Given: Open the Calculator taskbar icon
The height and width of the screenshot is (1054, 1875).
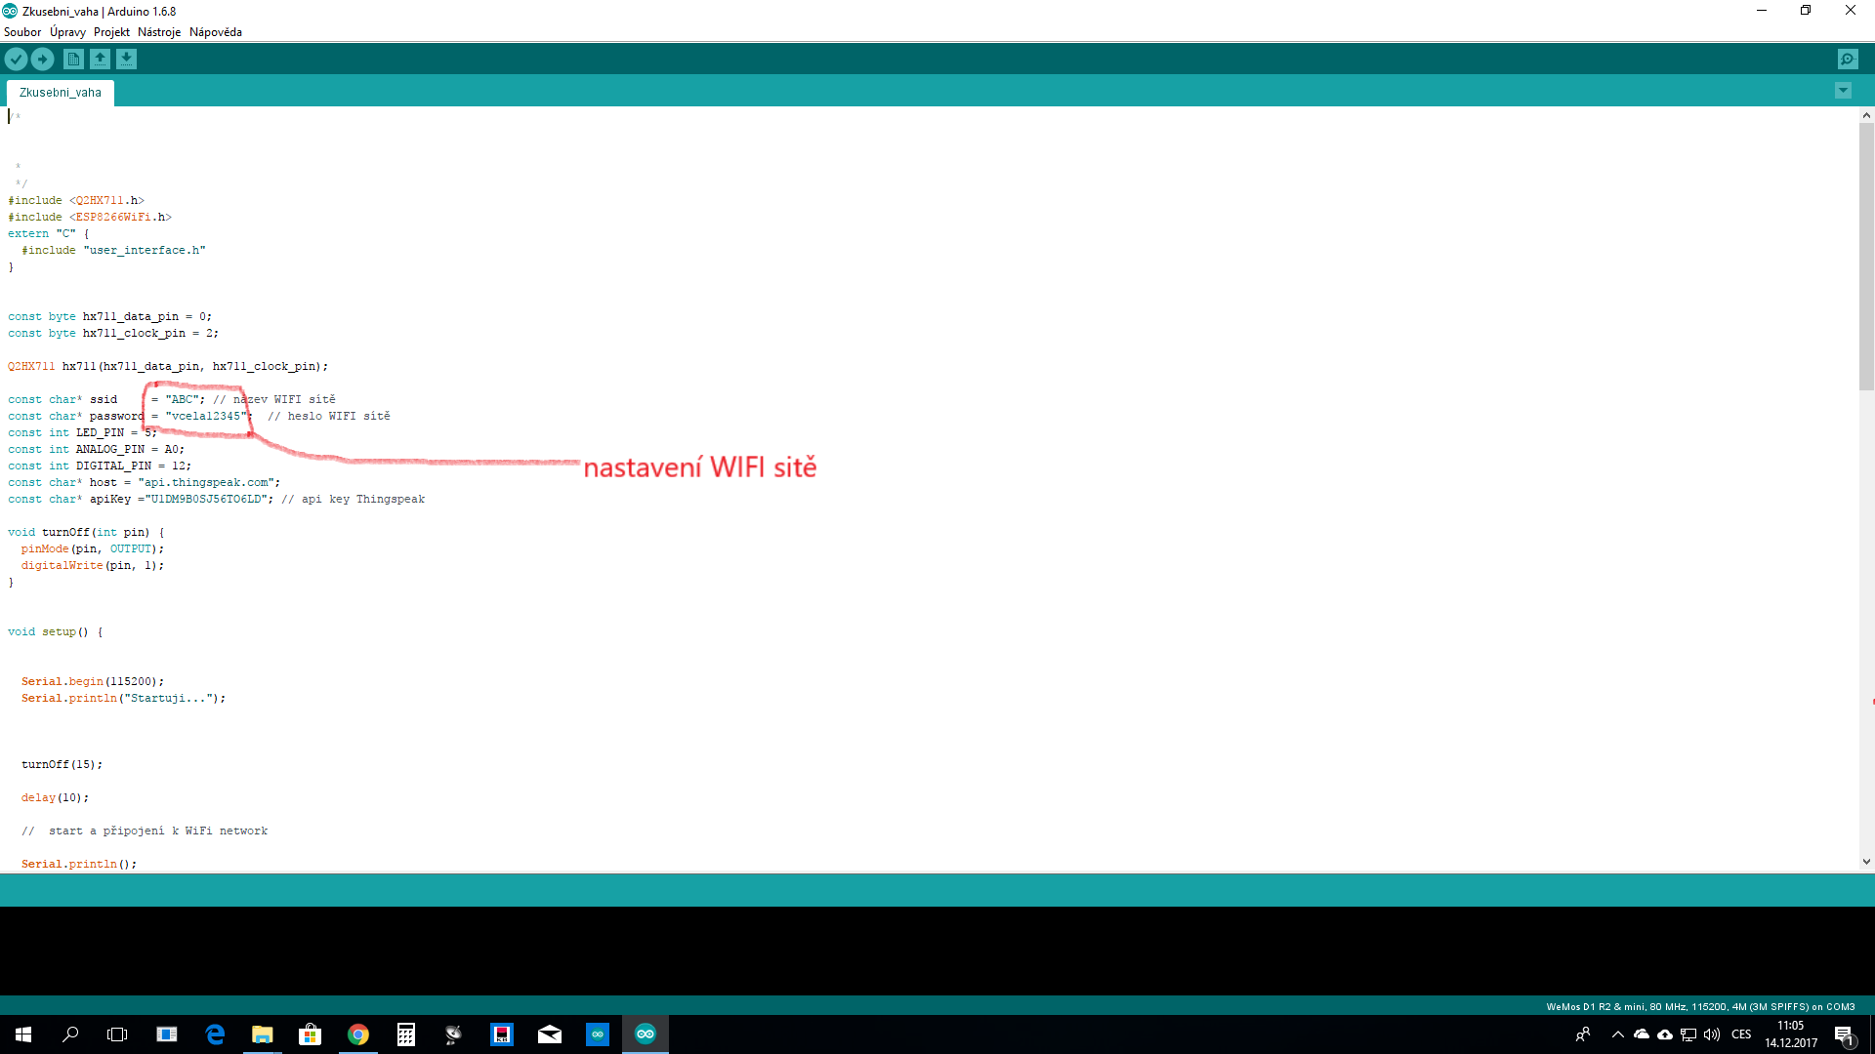Looking at the screenshot, I should 406,1034.
